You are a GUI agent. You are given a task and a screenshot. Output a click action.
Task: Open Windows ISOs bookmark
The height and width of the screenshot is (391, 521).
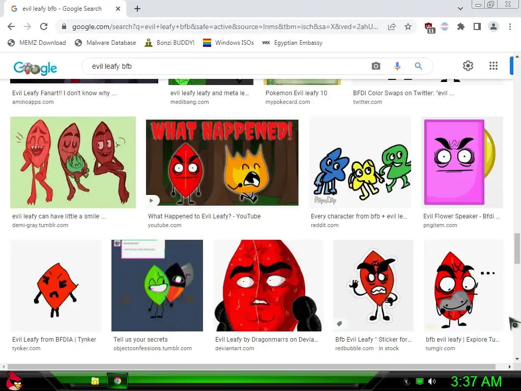(228, 43)
